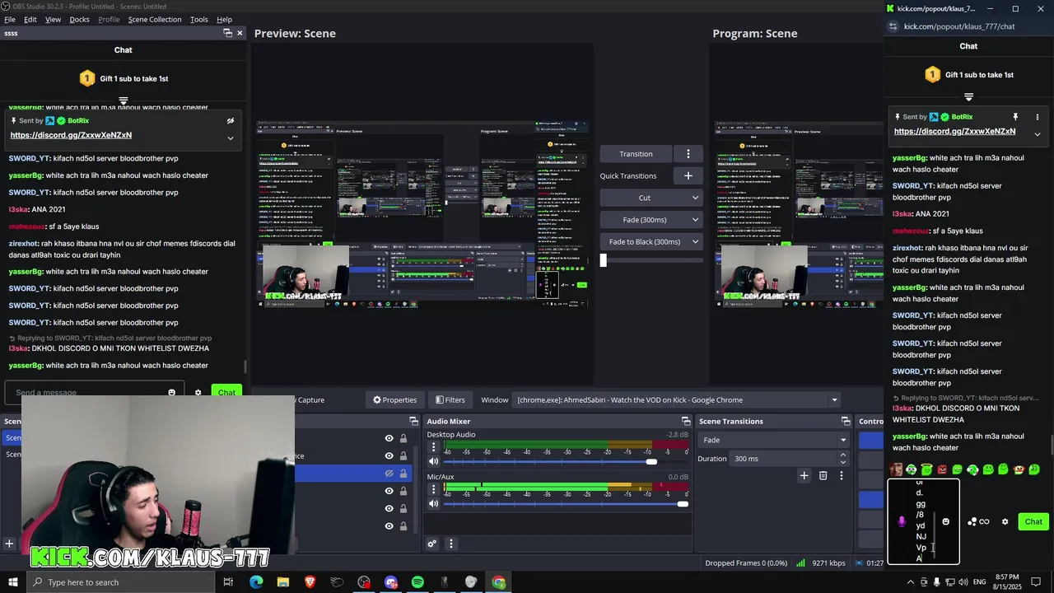
Task: Collapse gift sub leaderboard in OBS chat
Action: point(123,100)
